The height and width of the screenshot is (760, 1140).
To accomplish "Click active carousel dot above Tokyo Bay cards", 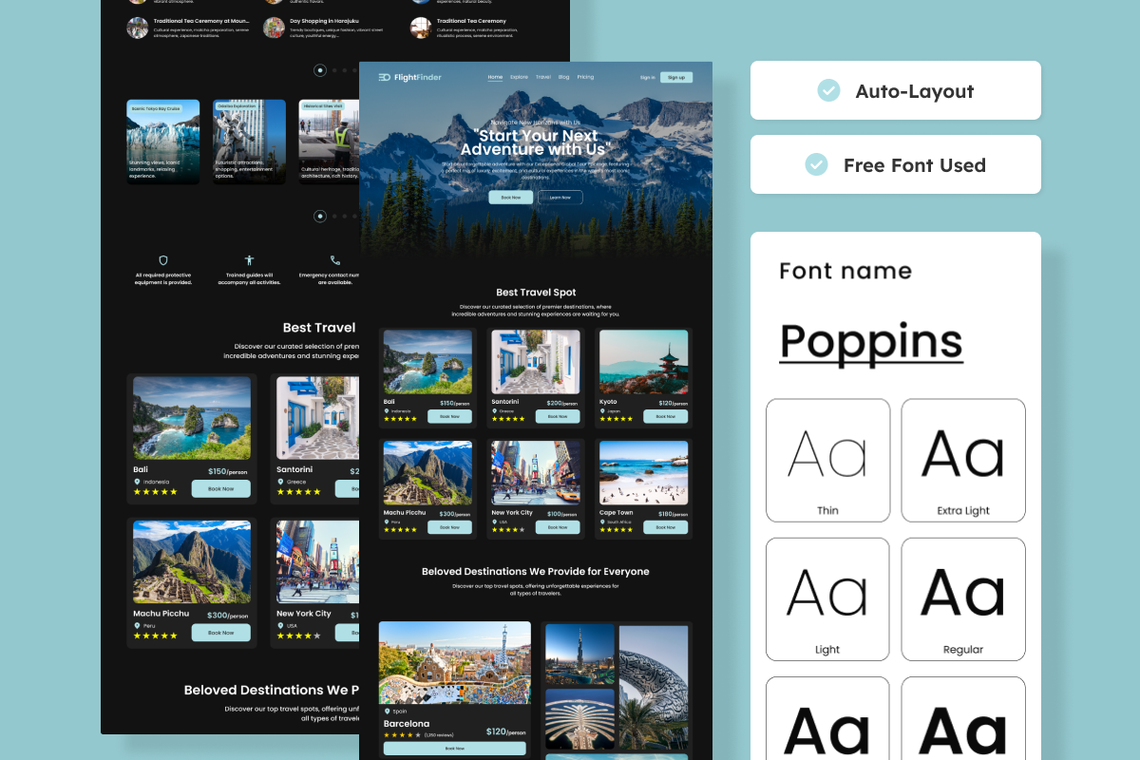I will tap(320, 69).
